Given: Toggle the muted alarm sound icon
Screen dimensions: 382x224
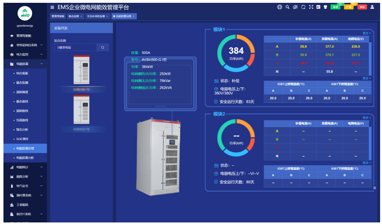Looking at the screenshot, I should pos(295,7).
